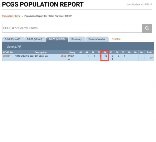Click the Victoria, PR section header
This screenshot has width=156, height=142.
[x=14, y=47]
